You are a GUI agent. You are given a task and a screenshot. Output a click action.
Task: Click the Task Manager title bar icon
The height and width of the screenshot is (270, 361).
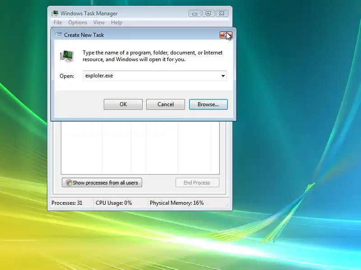(x=55, y=13)
